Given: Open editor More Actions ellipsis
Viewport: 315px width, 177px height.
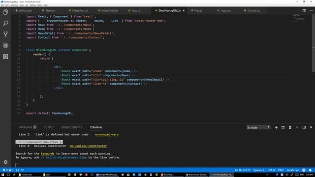Looking at the screenshot, I should (311, 10).
